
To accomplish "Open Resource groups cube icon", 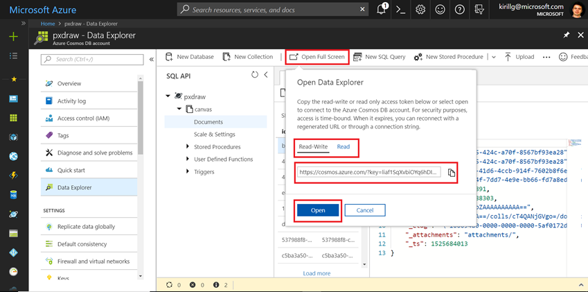I will 13,137.
